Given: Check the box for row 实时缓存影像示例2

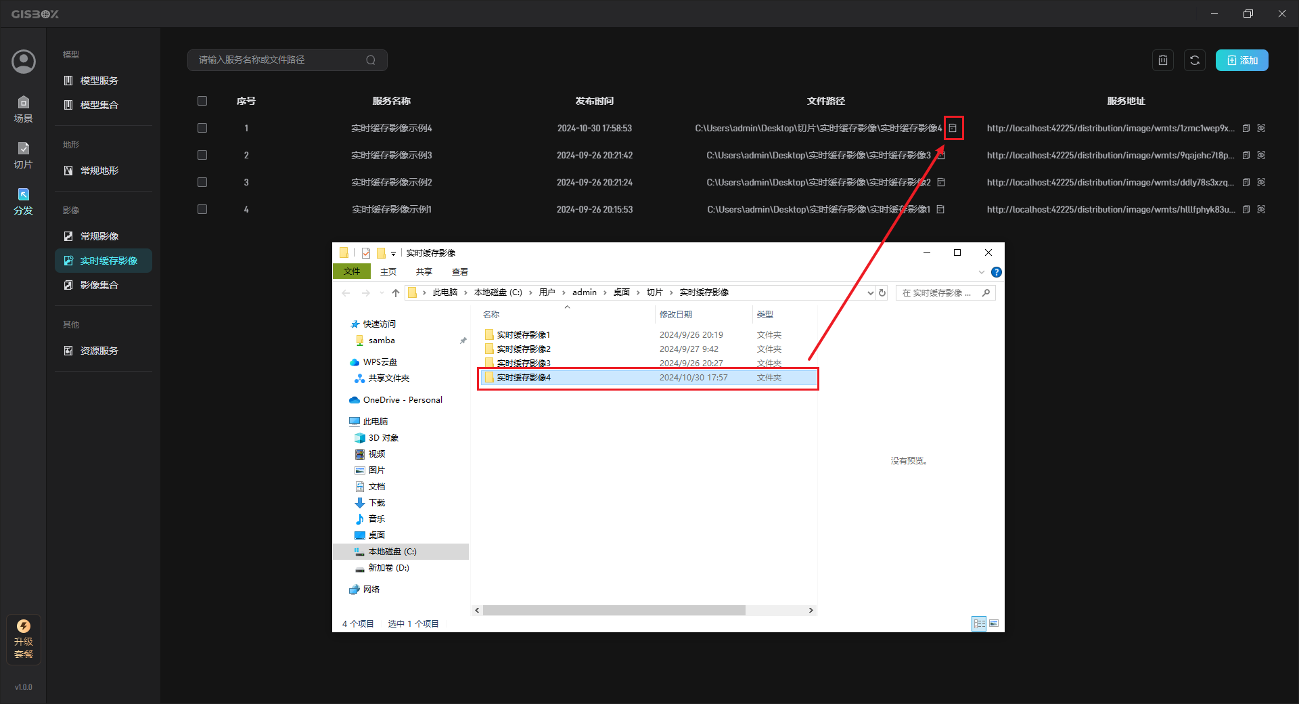Looking at the screenshot, I should pyautogui.click(x=202, y=182).
